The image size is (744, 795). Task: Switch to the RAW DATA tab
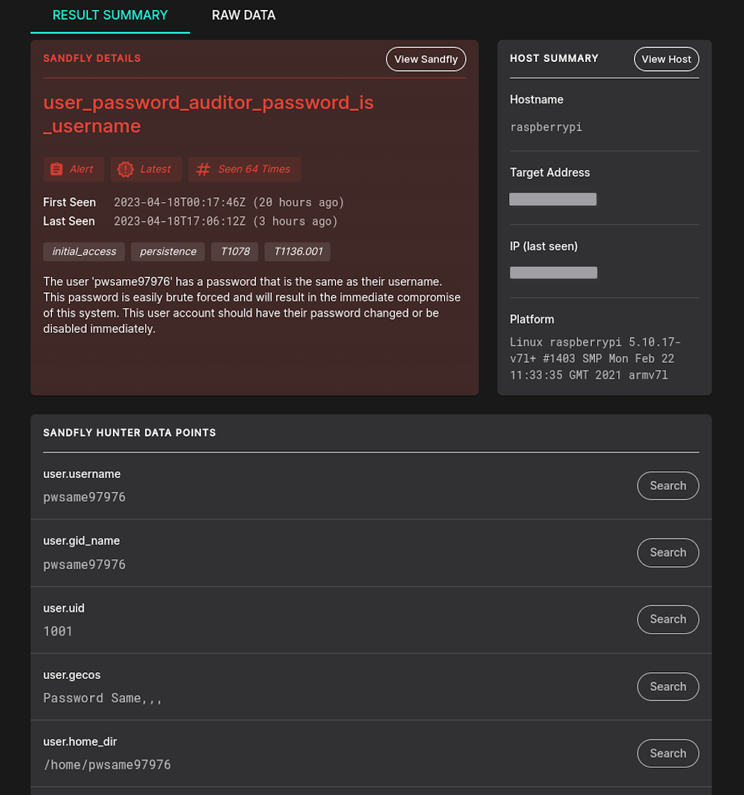(243, 15)
